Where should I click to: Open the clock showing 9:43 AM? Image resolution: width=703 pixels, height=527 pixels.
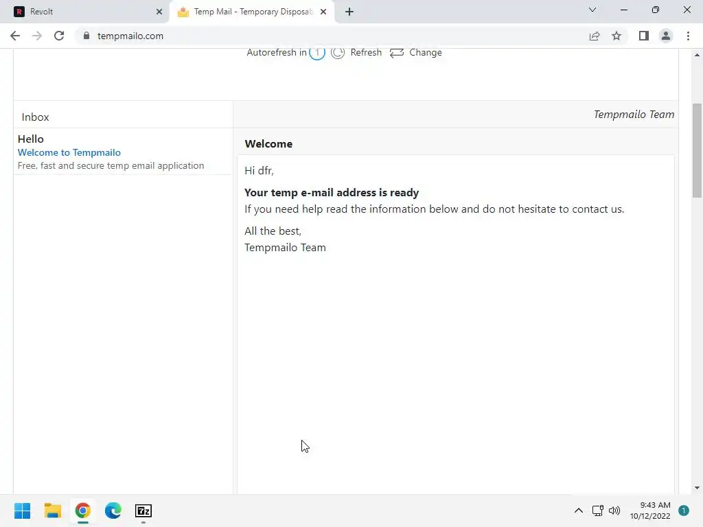(x=650, y=511)
